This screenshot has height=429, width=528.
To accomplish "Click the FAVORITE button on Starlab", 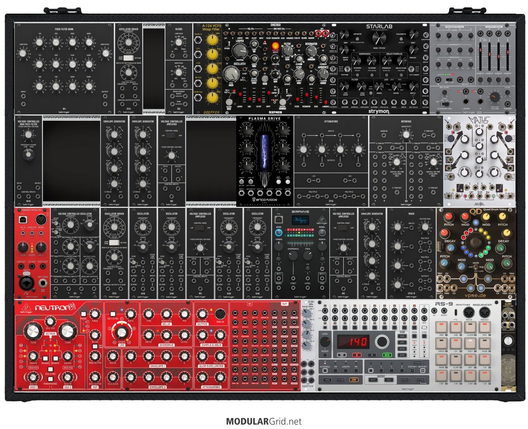I will (x=401, y=39).
